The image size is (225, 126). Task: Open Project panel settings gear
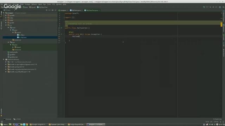[x=53, y=10]
